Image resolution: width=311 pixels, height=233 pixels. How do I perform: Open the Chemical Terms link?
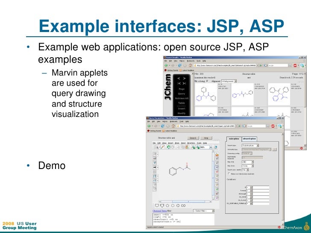(x=160, y=211)
